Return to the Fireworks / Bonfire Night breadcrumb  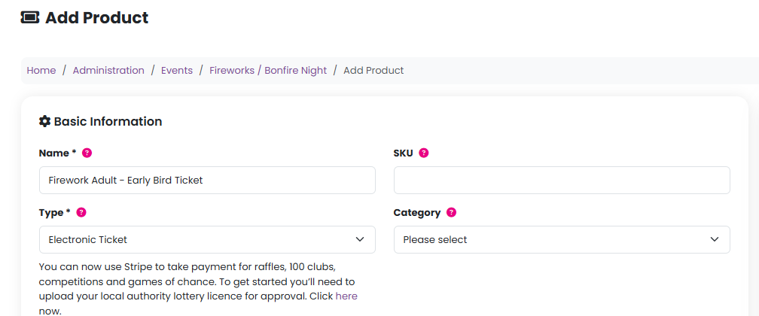(x=268, y=70)
